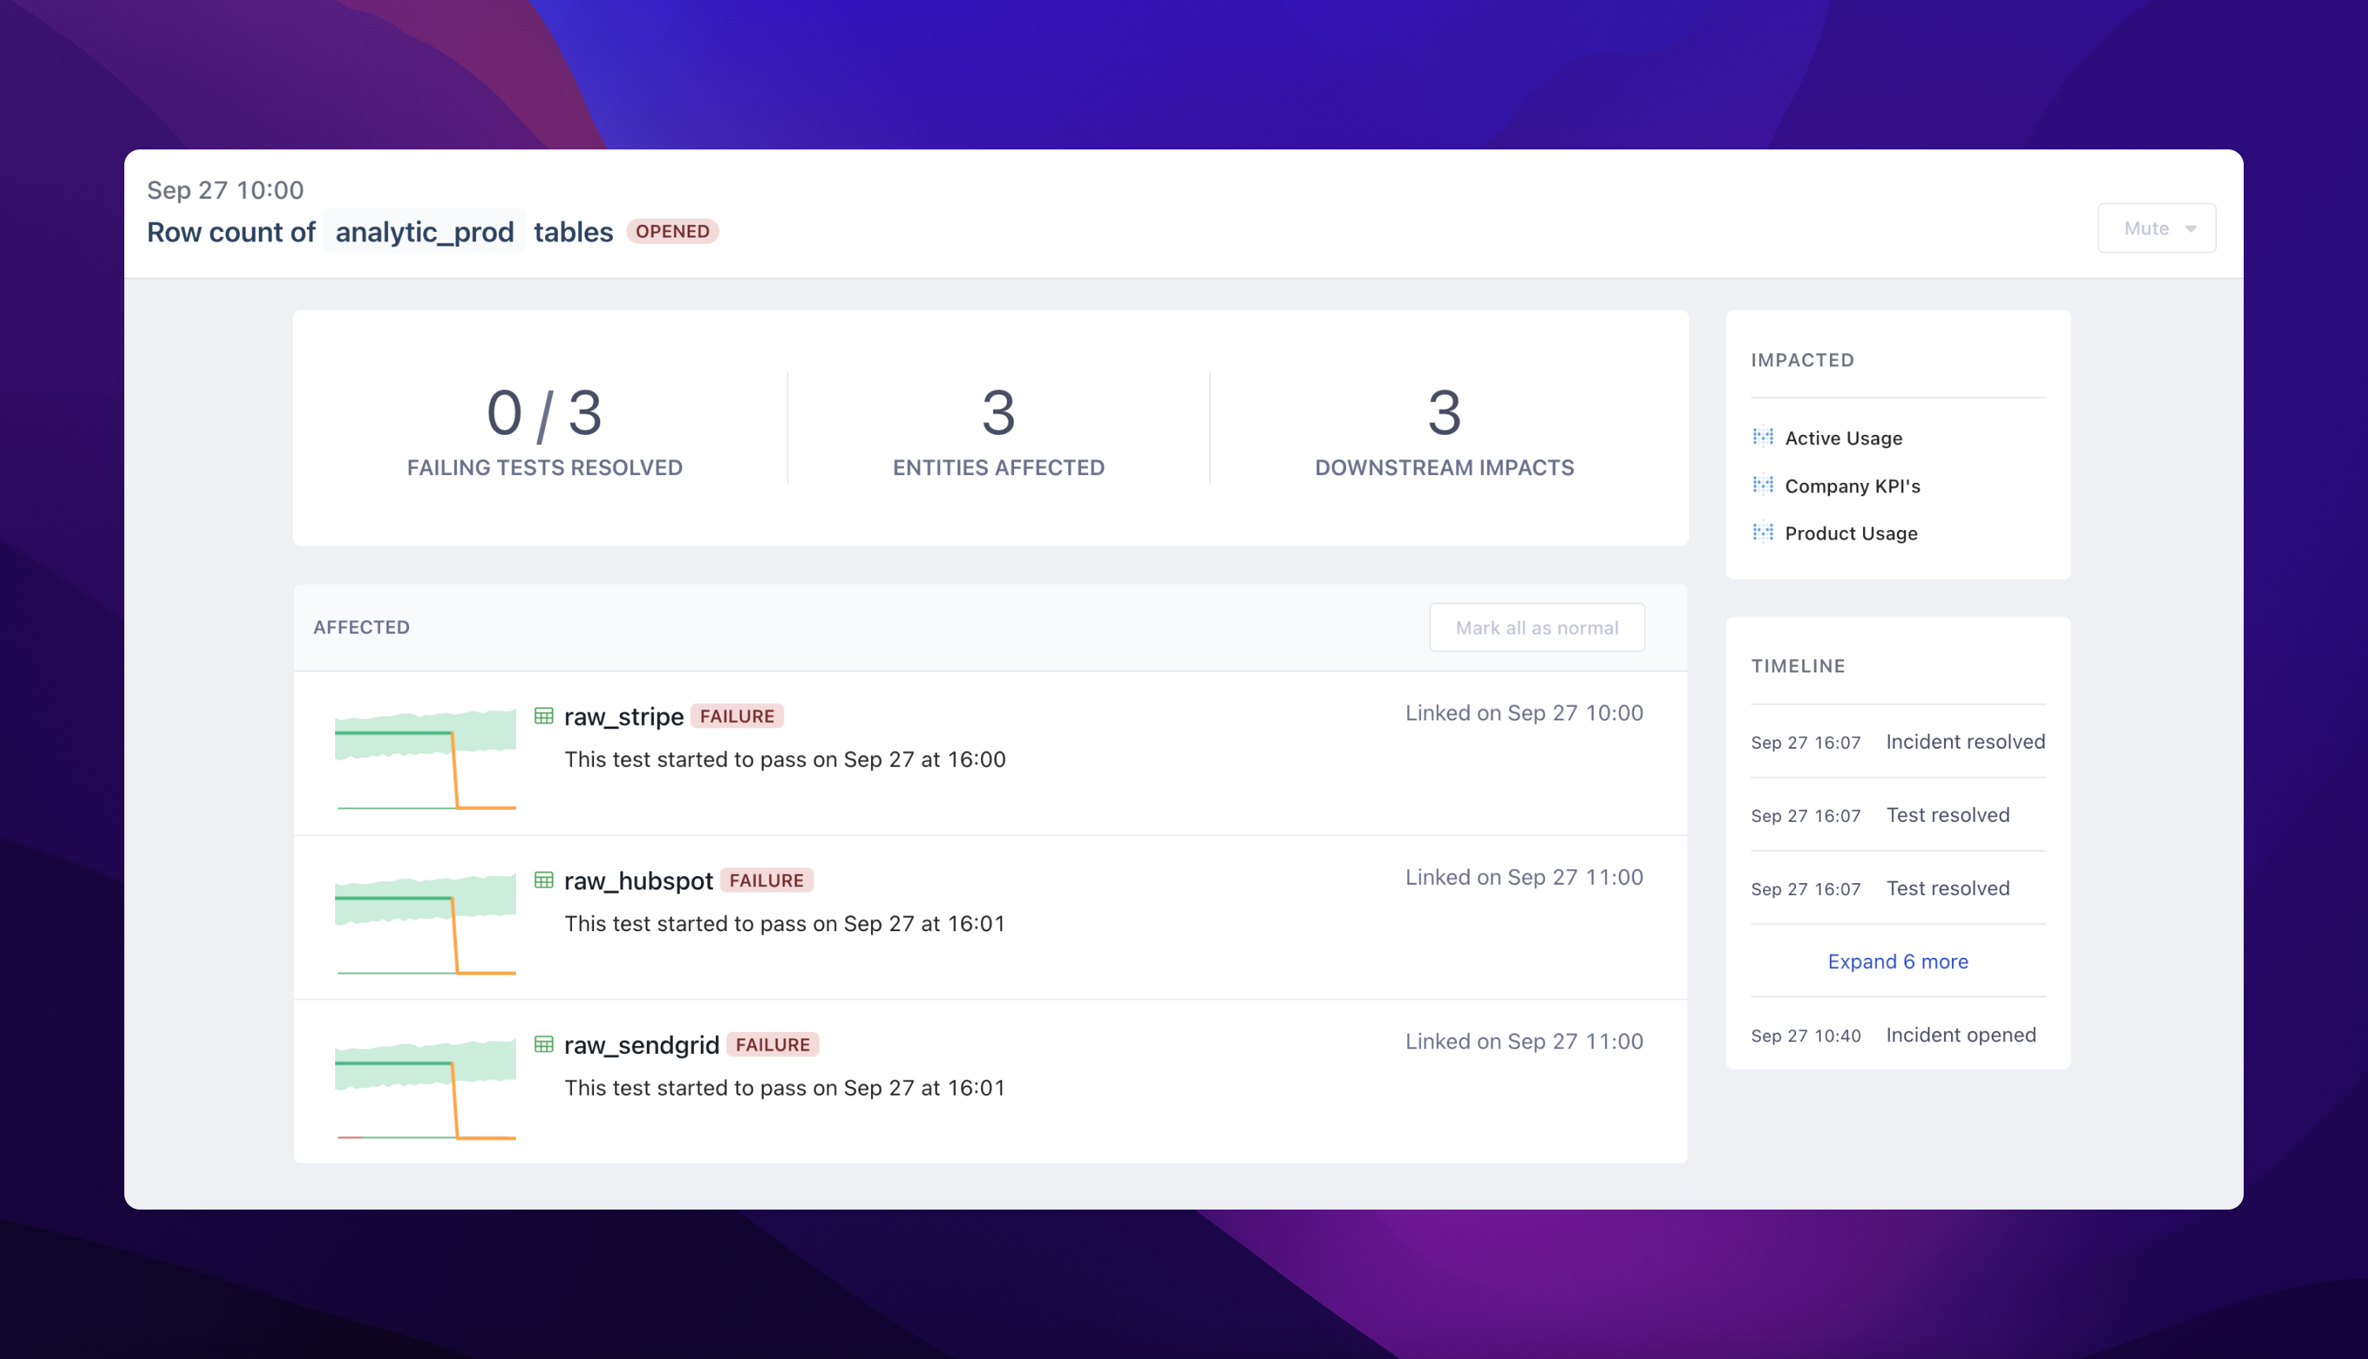Click the raw_stripe FAILURE badge

(736, 716)
